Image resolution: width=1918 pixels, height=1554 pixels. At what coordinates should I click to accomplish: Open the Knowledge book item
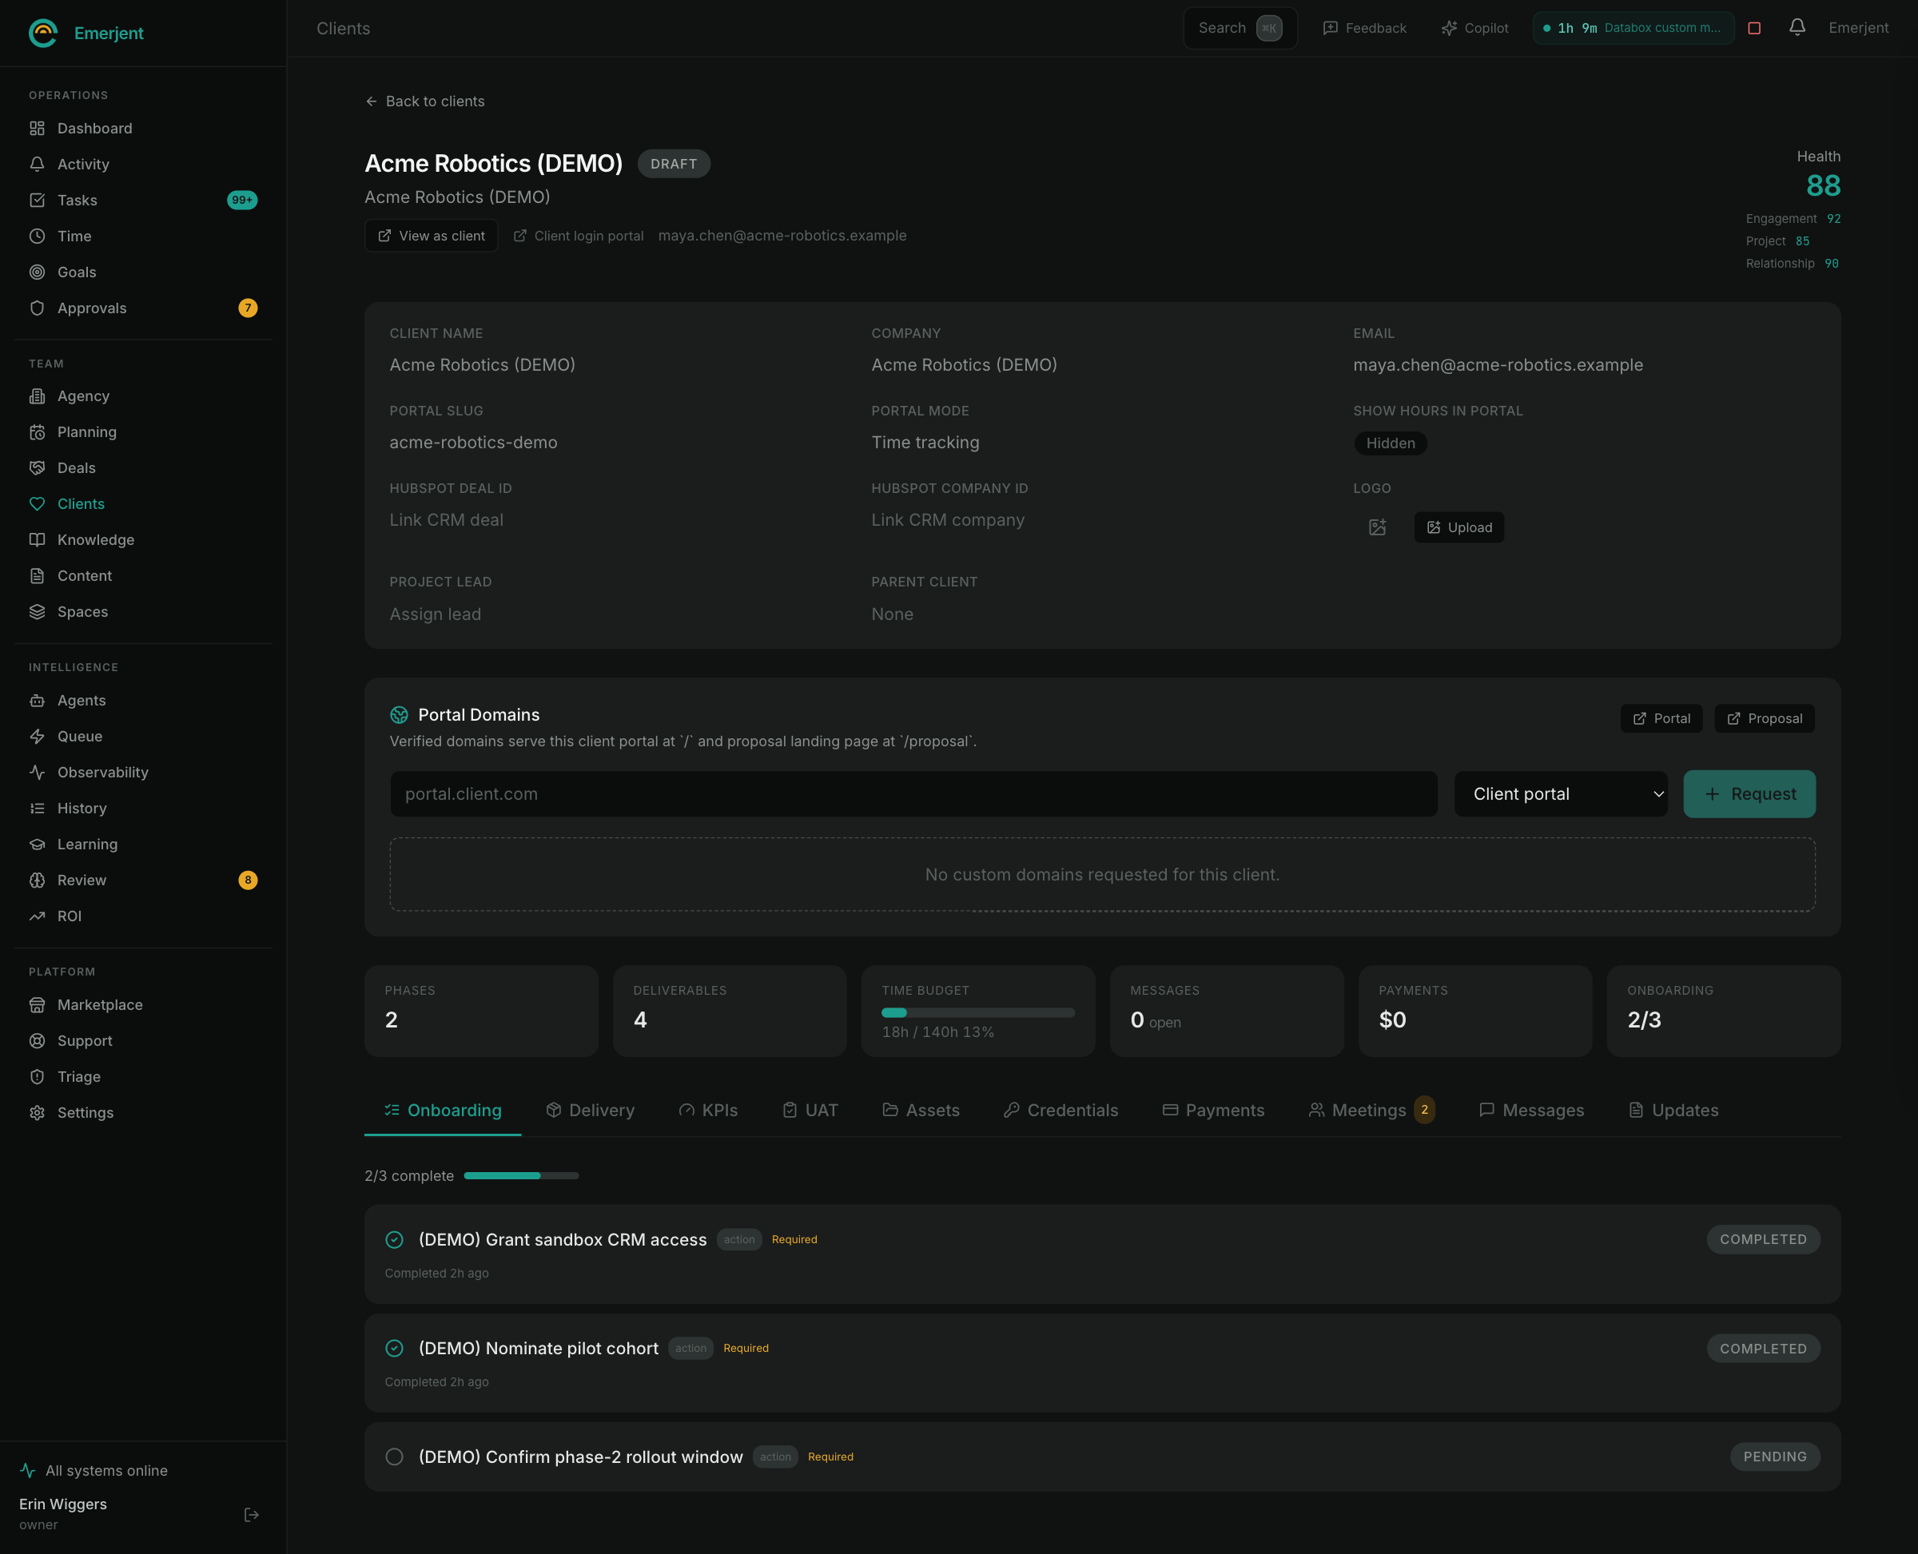coord(143,539)
